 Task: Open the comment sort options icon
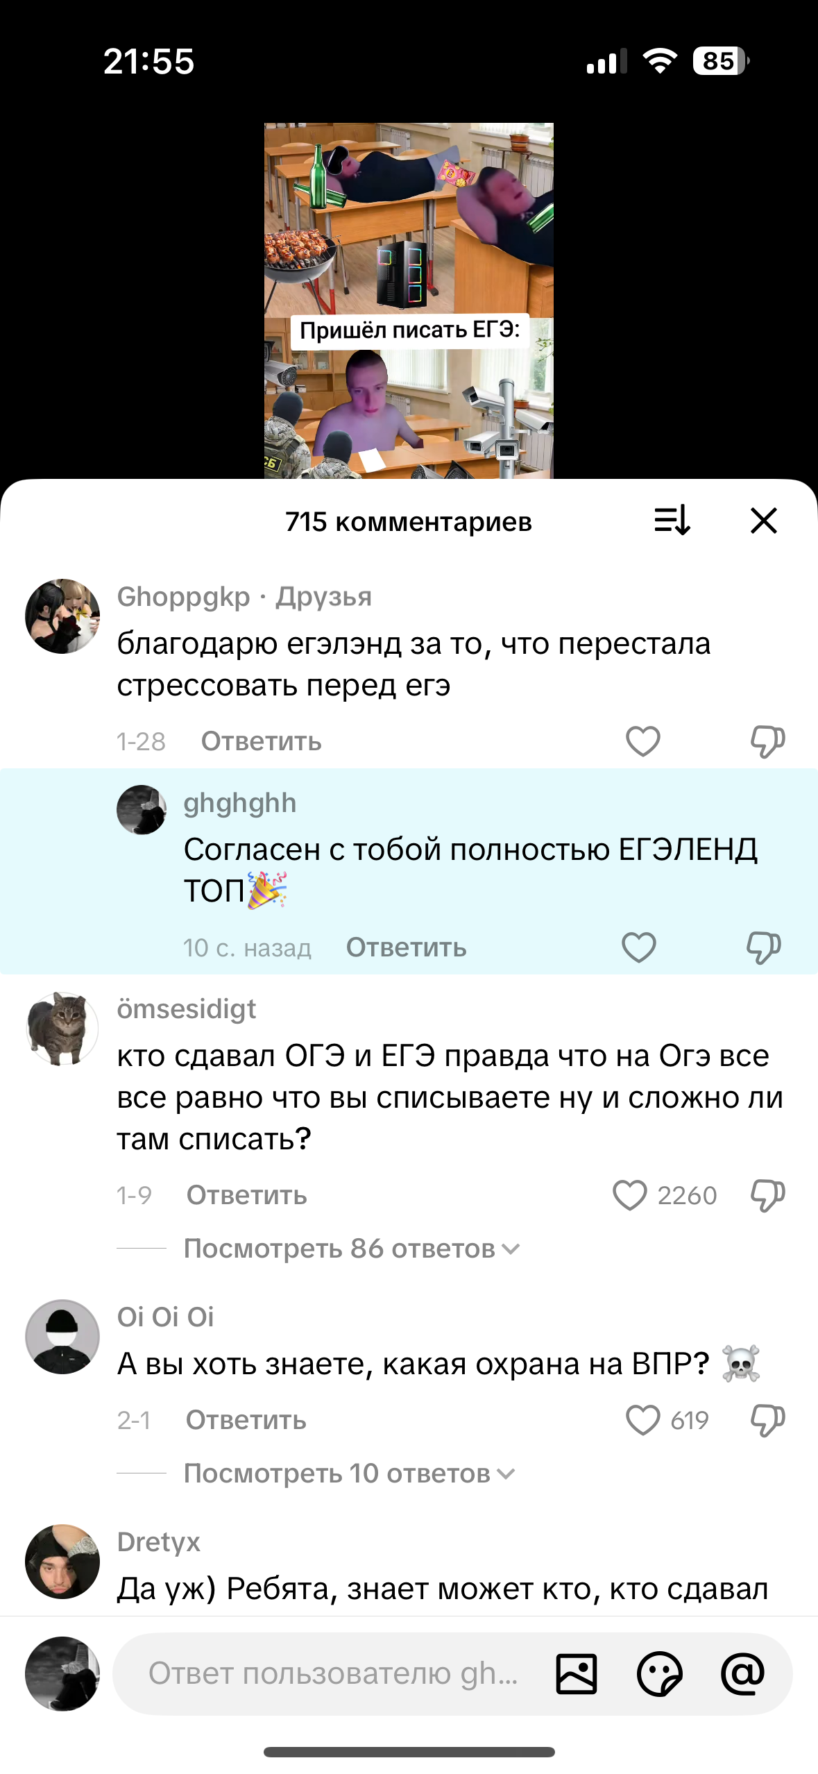(x=672, y=521)
